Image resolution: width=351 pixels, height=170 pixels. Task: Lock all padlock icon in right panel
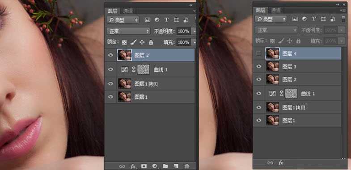(x=298, y=41)
